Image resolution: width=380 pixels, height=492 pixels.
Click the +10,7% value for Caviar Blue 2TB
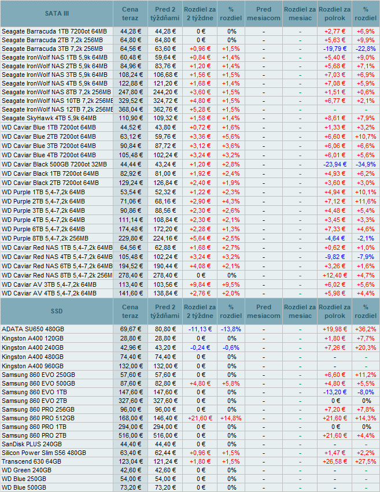pos(366,137)
